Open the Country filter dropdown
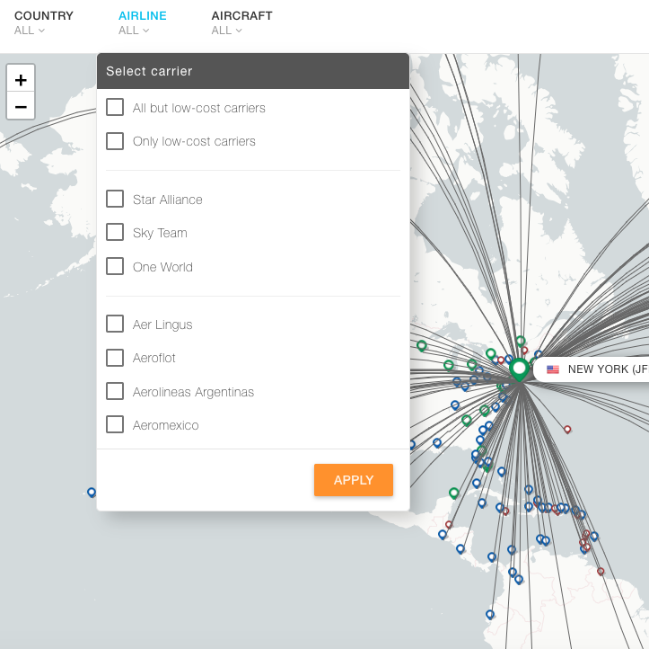649x649 pixels. pos(43,22)
